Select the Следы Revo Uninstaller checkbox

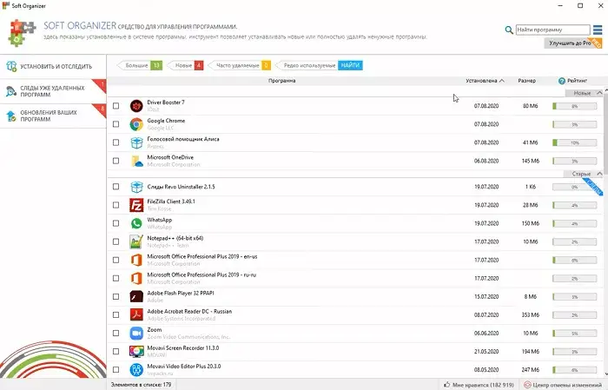click(116, 187)
